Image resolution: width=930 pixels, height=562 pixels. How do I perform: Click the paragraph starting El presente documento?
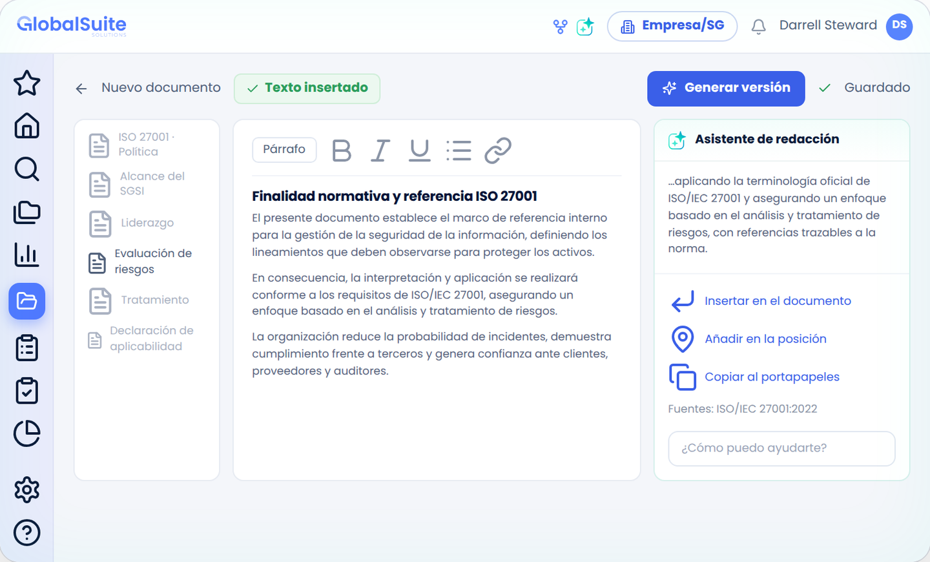coord(429,235)
